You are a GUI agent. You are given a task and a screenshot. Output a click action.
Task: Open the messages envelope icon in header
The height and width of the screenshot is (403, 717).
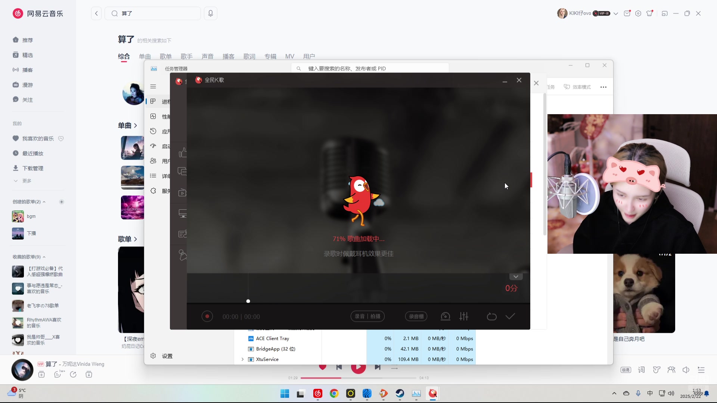[x=627, y=13]
